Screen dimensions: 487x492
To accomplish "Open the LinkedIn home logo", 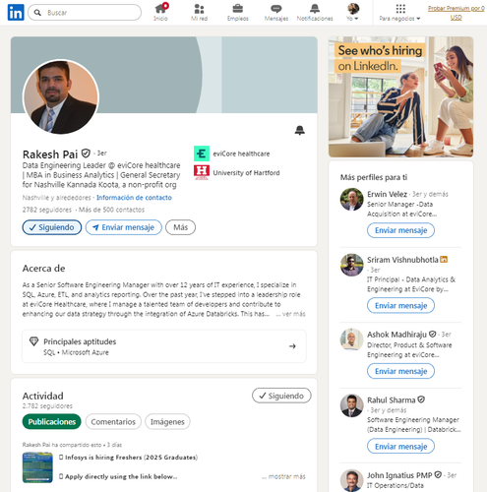I will 16,13.
